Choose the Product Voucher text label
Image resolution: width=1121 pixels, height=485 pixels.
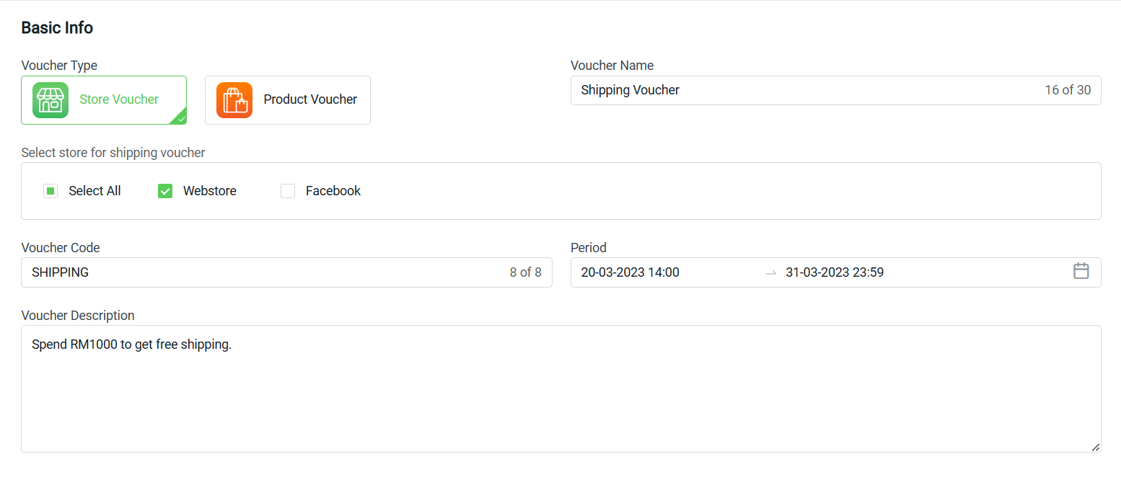pyautogui.click(x=310, y=99)
